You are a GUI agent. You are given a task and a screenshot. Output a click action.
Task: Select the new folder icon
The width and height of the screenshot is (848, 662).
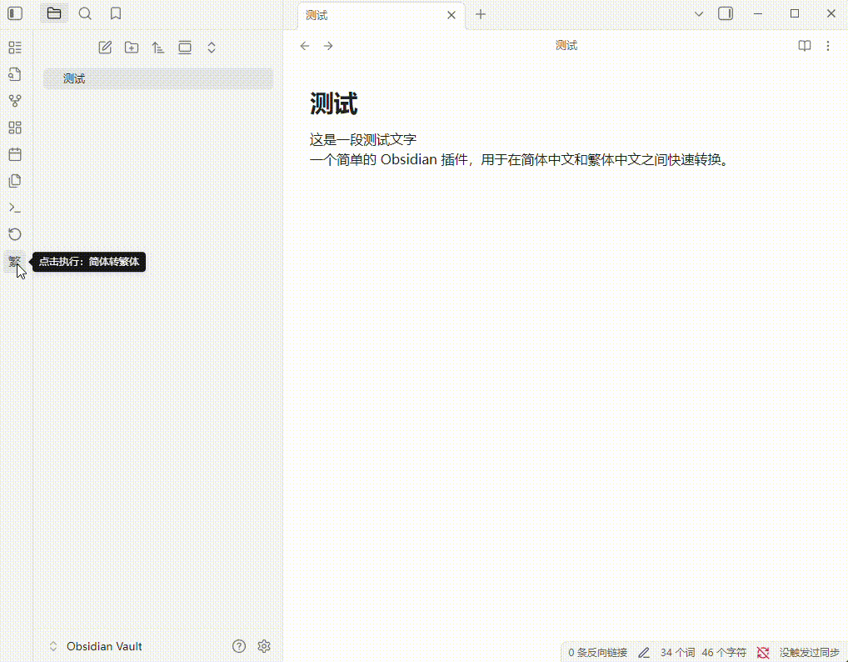pos(131,48)
